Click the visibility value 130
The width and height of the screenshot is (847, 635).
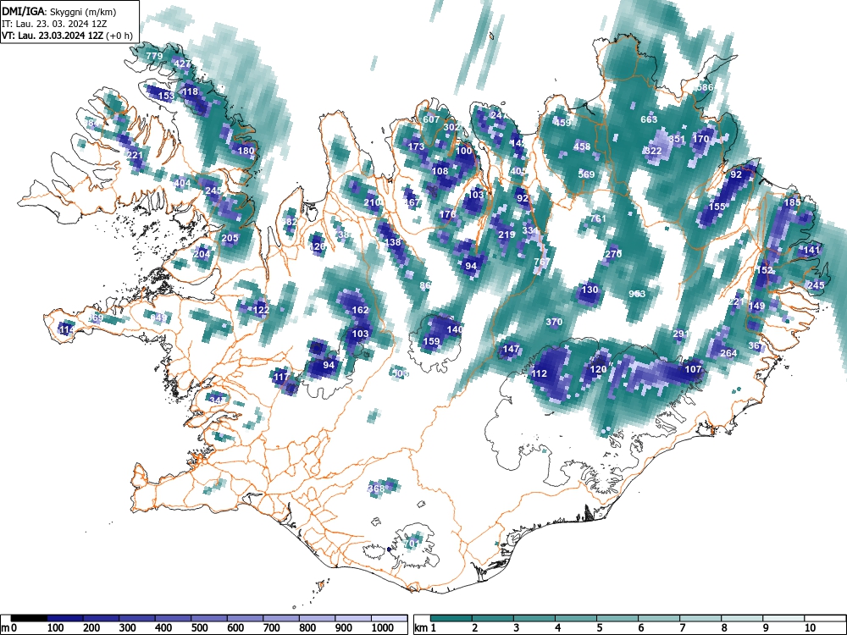[590, 290]
